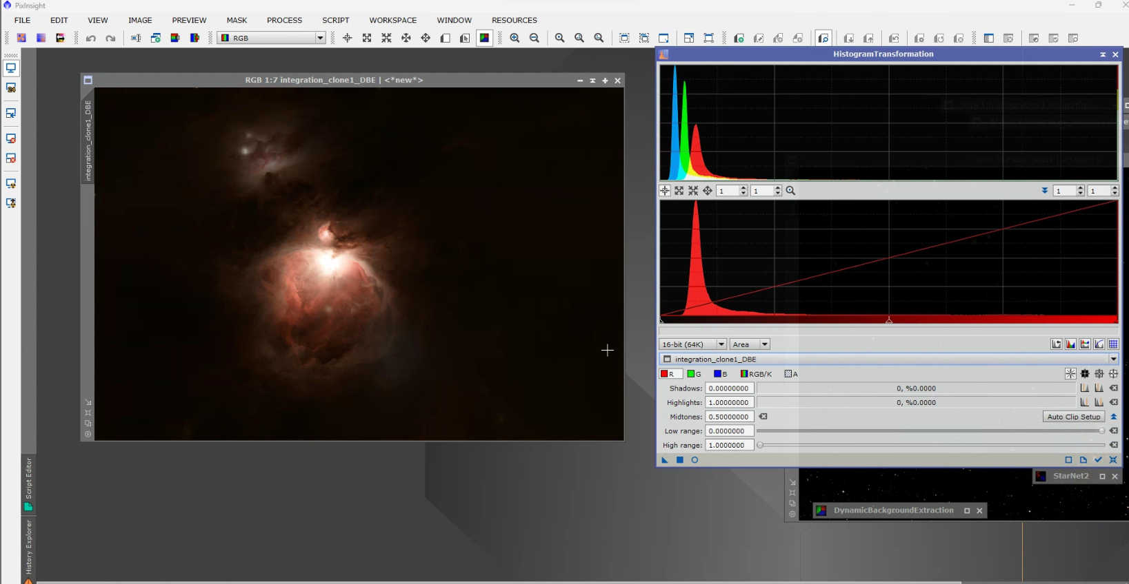Open the IMAGE menu
This screenshot has height=584, width=1129.
click(x=140, y=20)
